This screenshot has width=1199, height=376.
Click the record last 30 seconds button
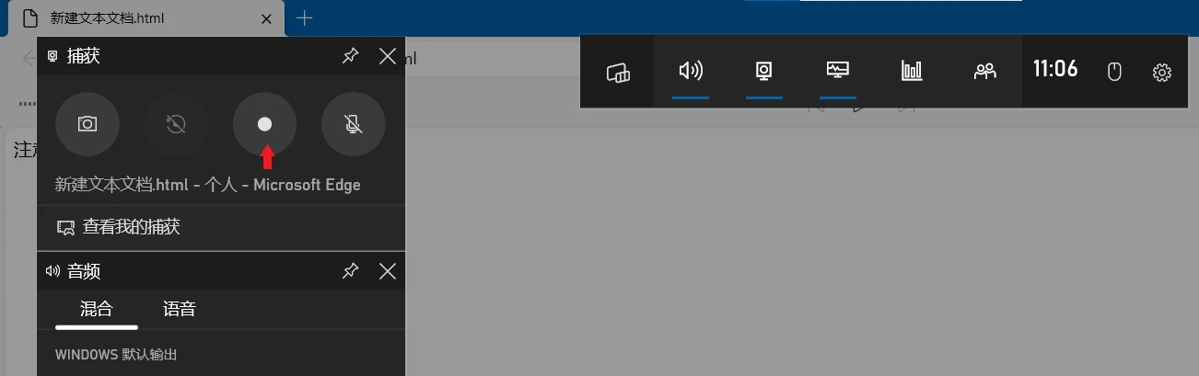(x=176, y=124)
